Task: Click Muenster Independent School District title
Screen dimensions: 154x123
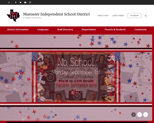Action: pyautogui.click(x=56, y=14)
